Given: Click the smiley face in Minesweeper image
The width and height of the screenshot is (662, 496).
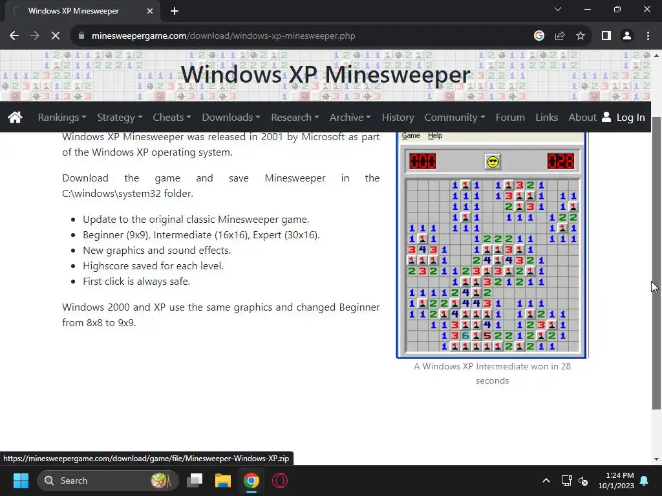Looking at the screenshot, I should [x=492, y=161].
